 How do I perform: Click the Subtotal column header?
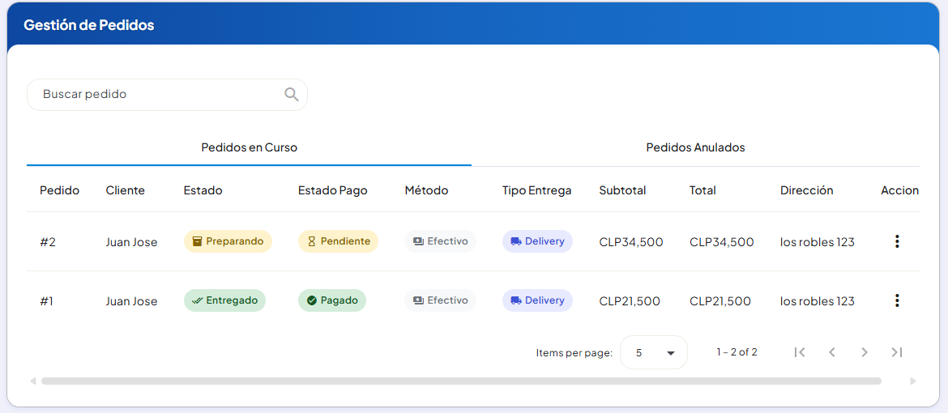pyautogui.click(x=623, y=190)
